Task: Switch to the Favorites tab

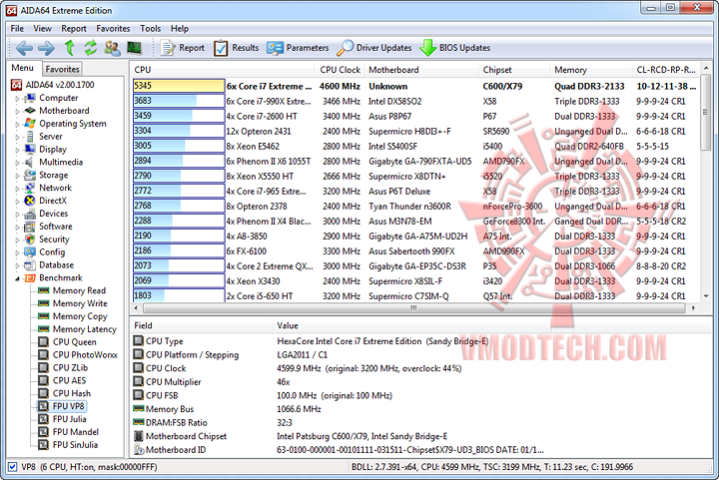Action: 62,69
